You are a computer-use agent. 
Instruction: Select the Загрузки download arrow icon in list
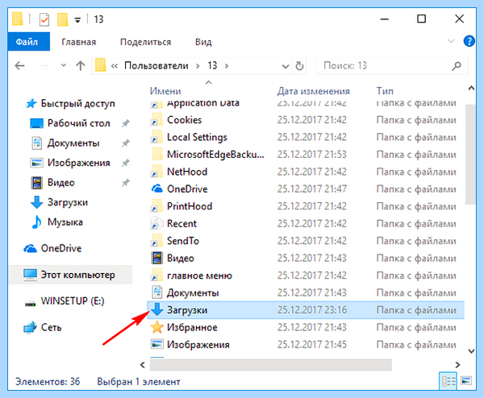pos(156,309)
